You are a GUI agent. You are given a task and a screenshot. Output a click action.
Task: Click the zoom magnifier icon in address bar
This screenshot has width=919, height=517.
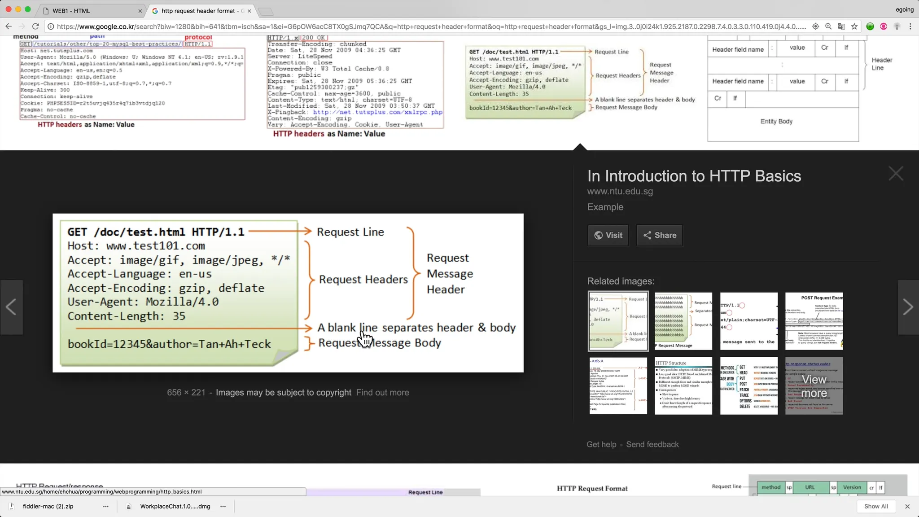[x=828, y=26]
